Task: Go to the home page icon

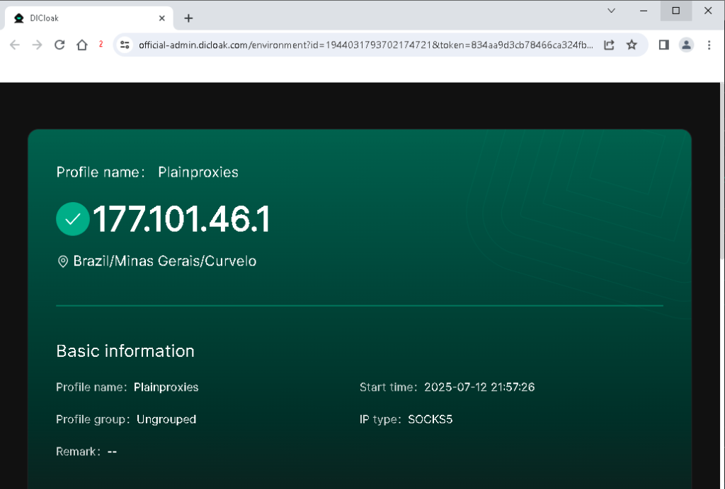Action: 82,45
